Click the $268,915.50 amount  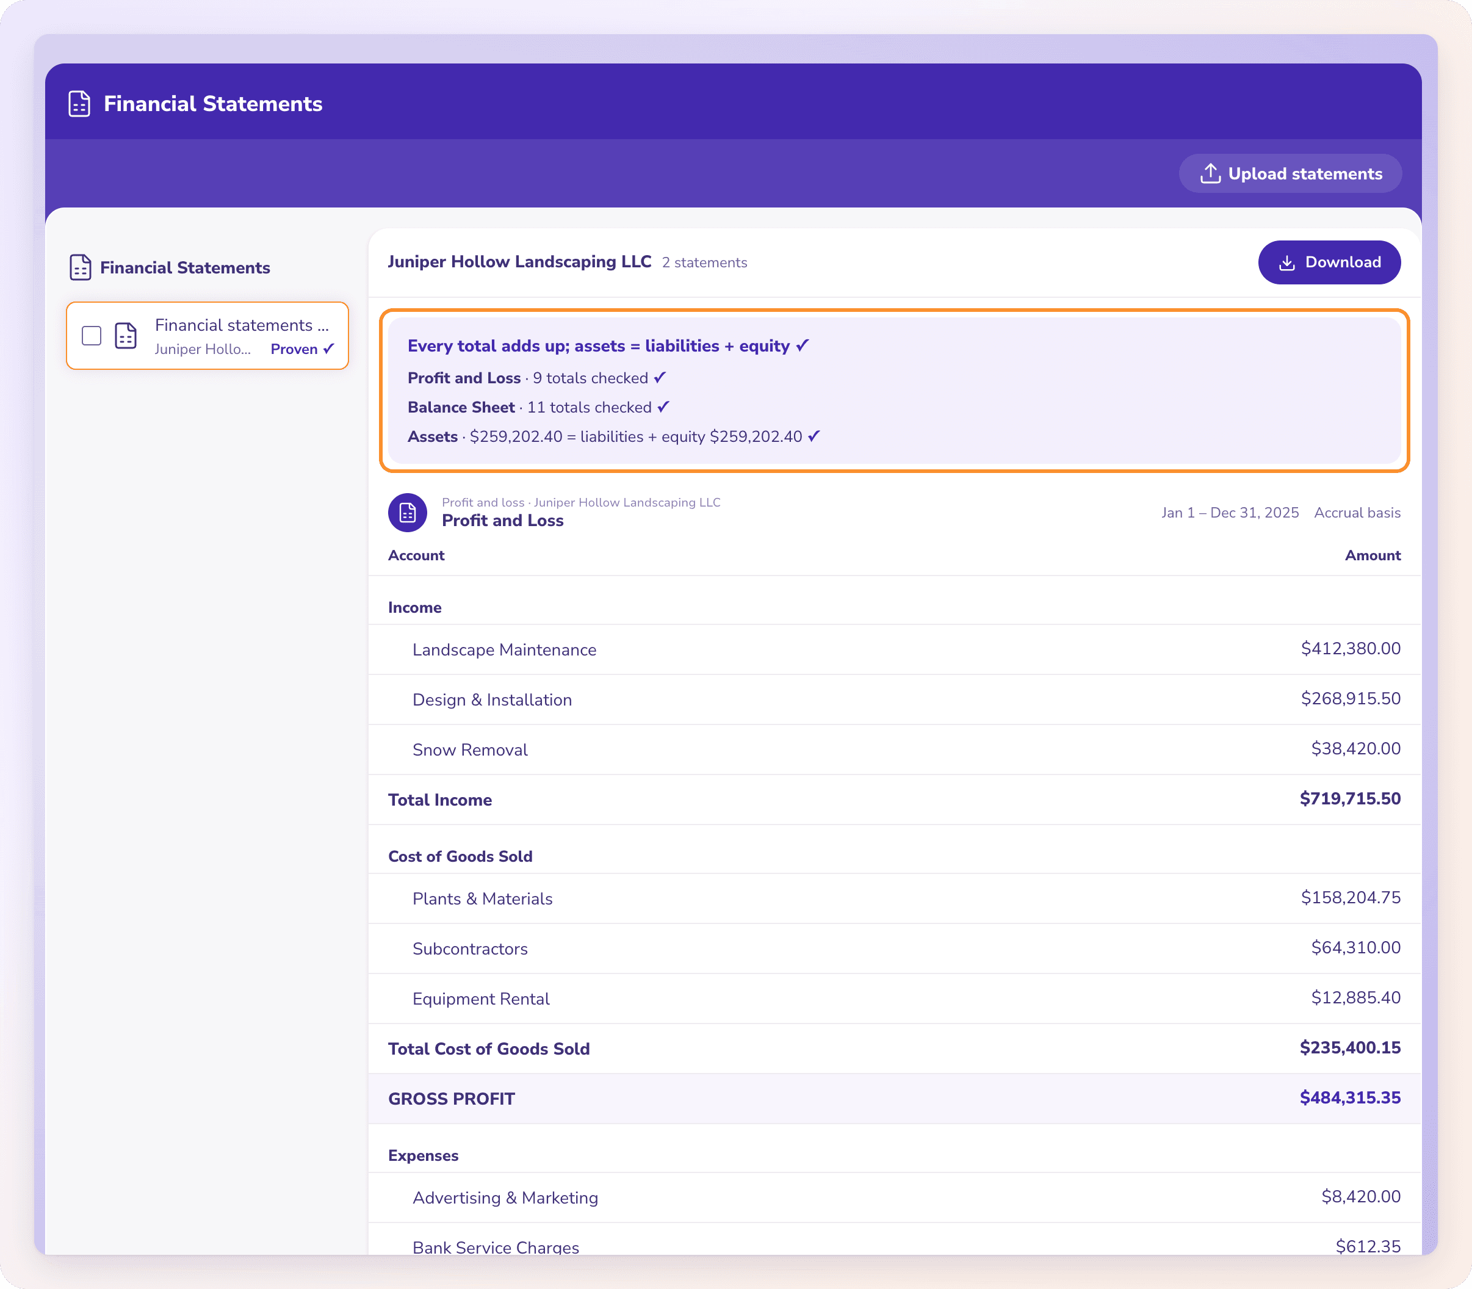(x=1351, y=698)
